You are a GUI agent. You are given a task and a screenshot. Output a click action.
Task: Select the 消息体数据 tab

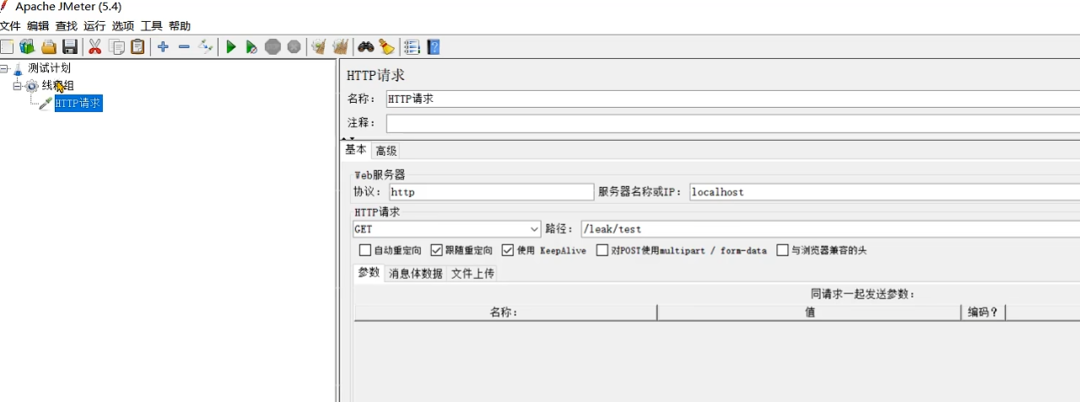pos(416,274)
